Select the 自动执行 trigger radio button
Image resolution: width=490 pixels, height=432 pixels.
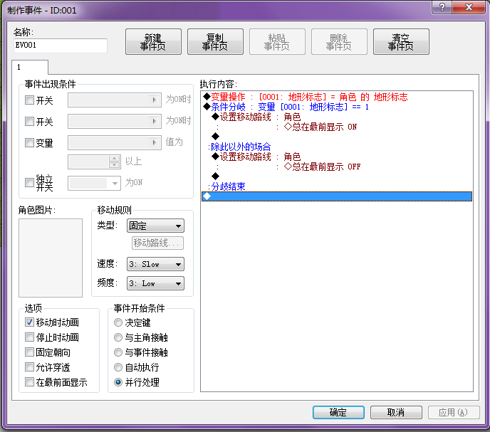click(x=118, y=367)
